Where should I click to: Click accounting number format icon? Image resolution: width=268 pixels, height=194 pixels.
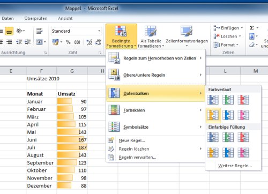[x=55, y=42]
